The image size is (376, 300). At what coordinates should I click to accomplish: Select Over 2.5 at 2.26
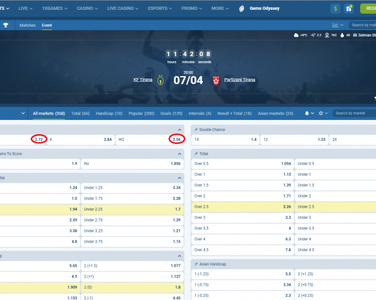(242, 207)
